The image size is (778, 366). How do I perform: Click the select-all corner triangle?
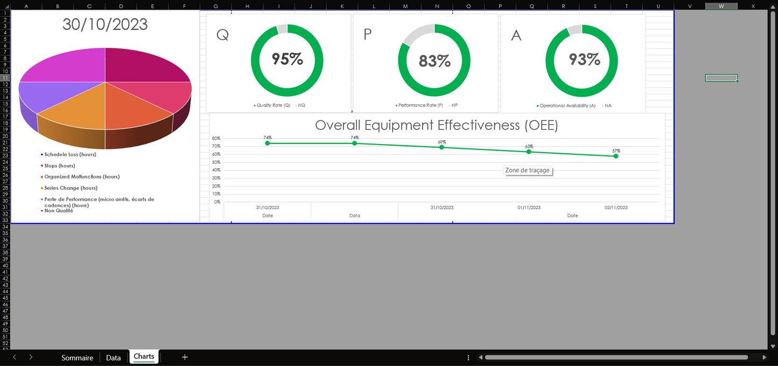coord(5,6)
